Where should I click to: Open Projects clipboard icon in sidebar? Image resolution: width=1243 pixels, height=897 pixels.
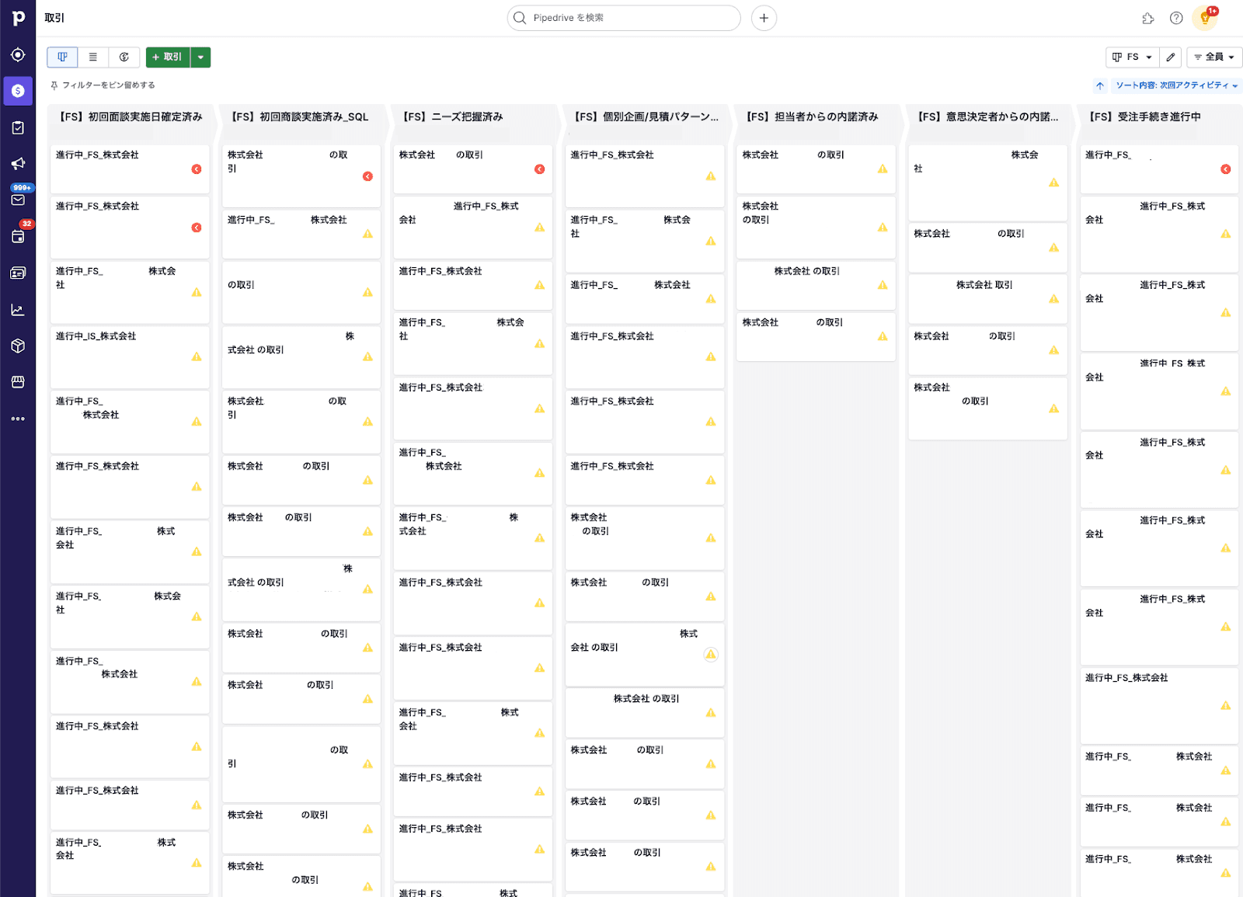coord(18,127)
